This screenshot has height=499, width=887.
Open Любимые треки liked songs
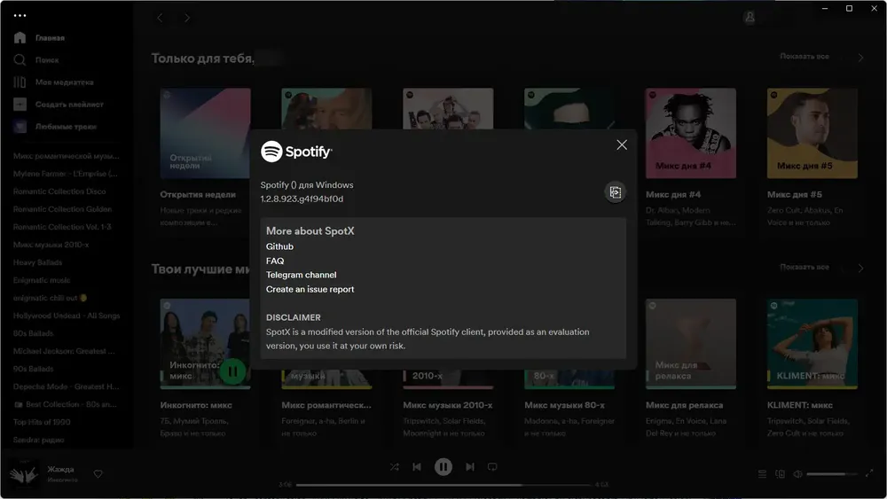tap(66, 127)
